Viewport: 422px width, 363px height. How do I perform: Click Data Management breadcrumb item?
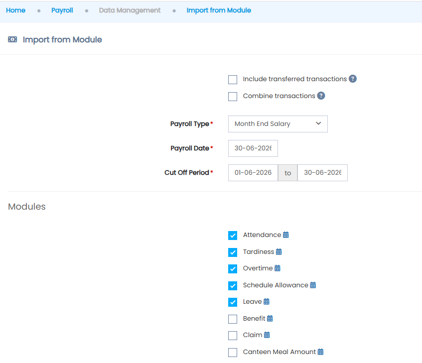(130, 10)
